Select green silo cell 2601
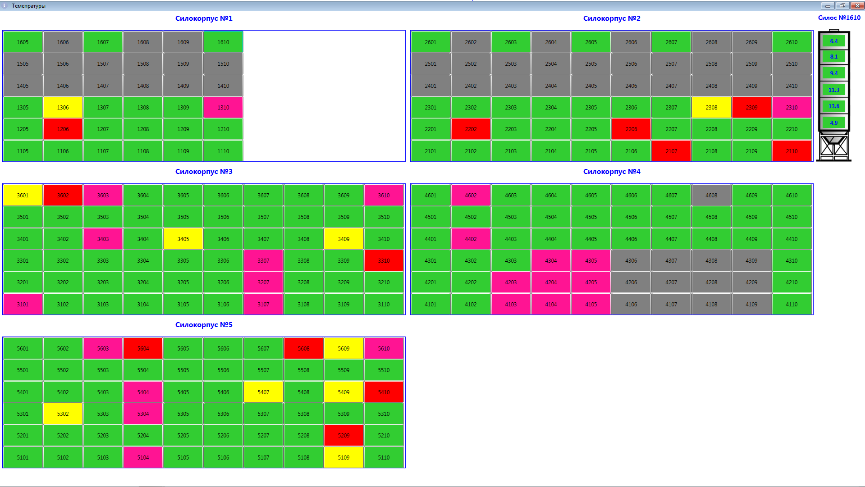 tap(430, 42)
